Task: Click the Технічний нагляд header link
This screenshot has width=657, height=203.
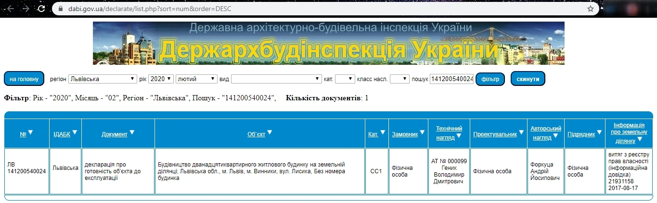Action: [449, 133]
